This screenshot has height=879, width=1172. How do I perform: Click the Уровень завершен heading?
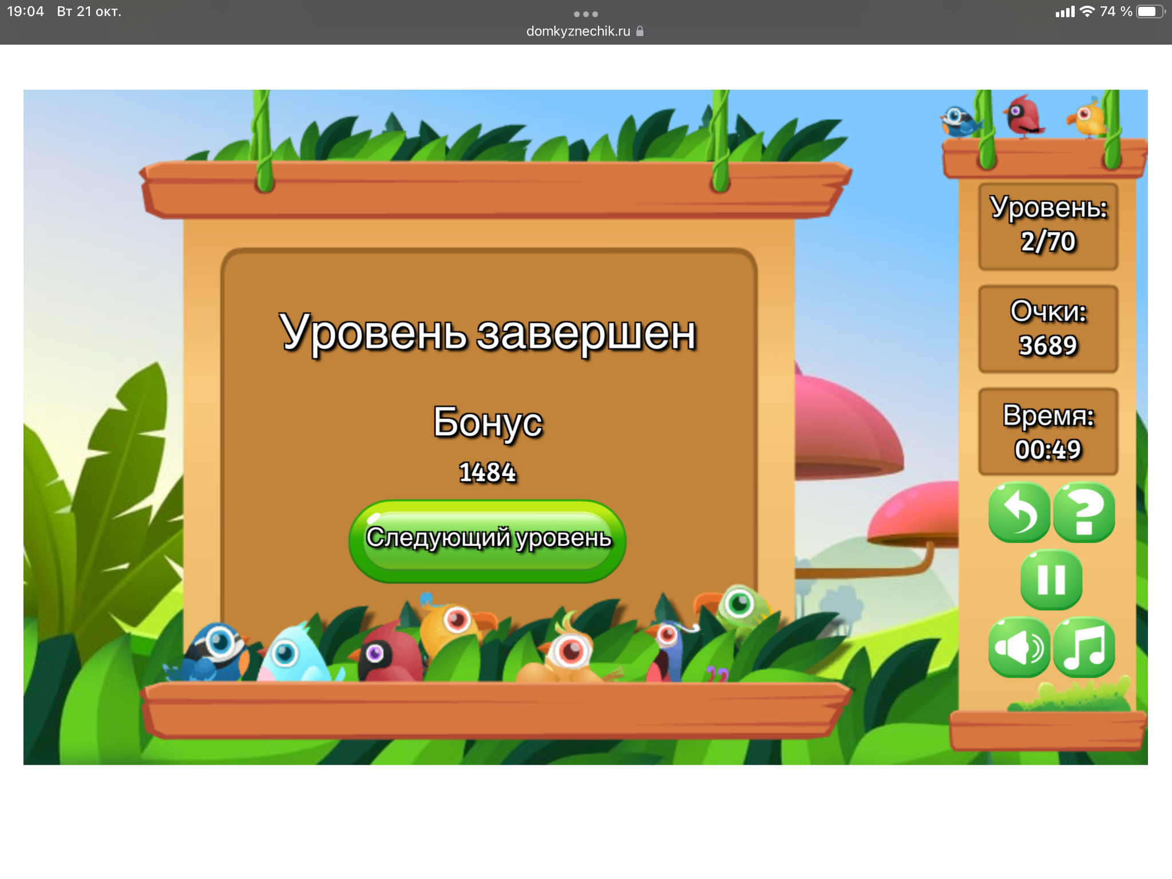pyautogui.click(x=488, y=333)
